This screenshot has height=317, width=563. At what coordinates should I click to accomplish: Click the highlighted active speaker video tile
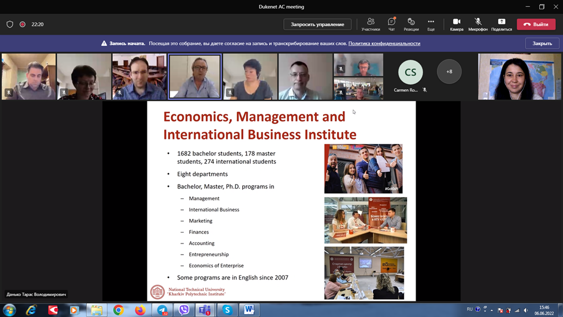(195, 76)
